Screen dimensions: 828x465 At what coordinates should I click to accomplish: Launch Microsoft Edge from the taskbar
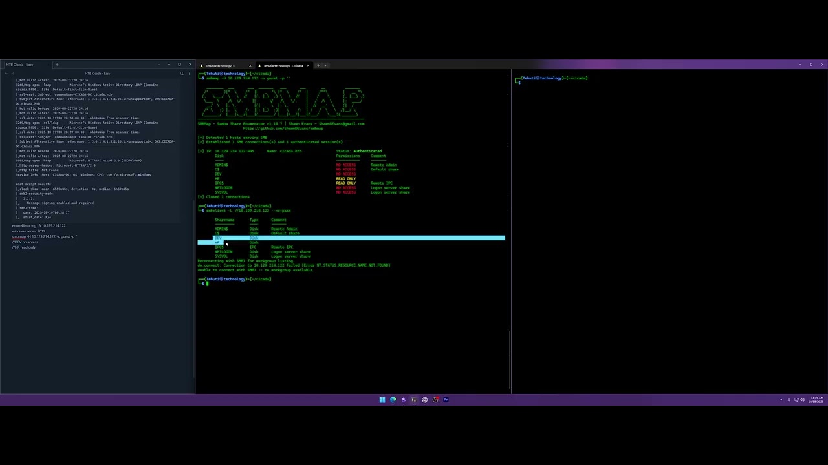click(x=393, y=400)
